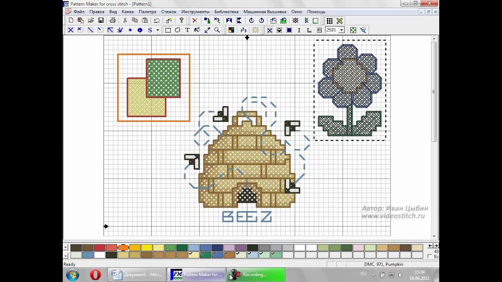
Task: Select the full cross stitch tool
Action: coord(71,30)
